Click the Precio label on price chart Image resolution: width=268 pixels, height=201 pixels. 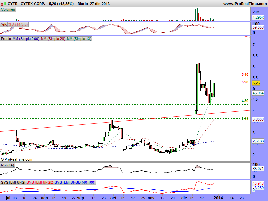6,39
